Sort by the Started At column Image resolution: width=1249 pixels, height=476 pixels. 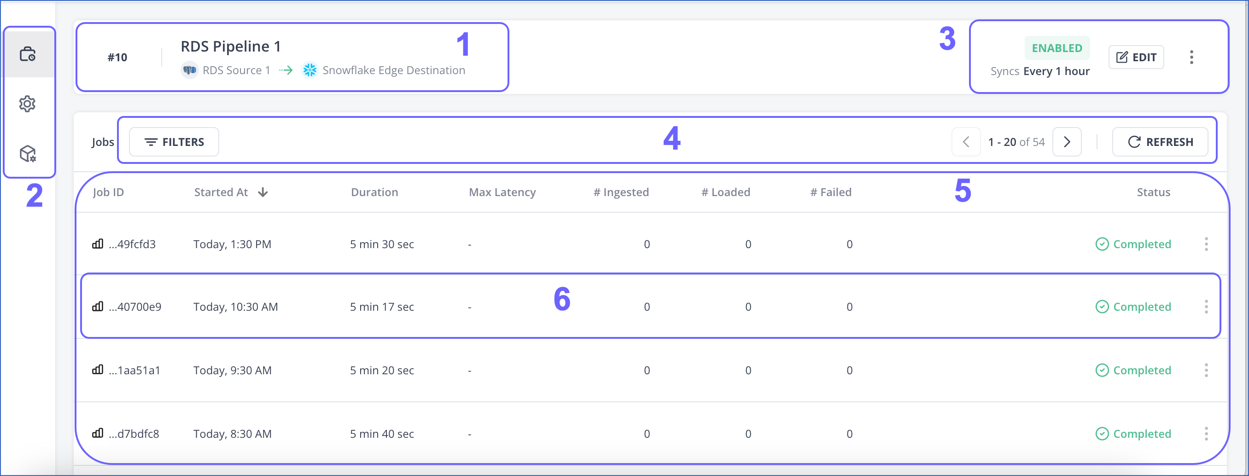[x=231, y=192]
